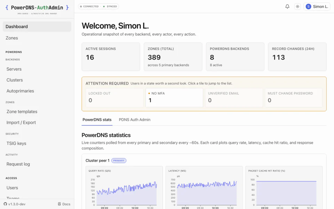
Task: Click the 'SECURITY' sidebar section label
Action: pyautogui.click(x=12, y=134)
